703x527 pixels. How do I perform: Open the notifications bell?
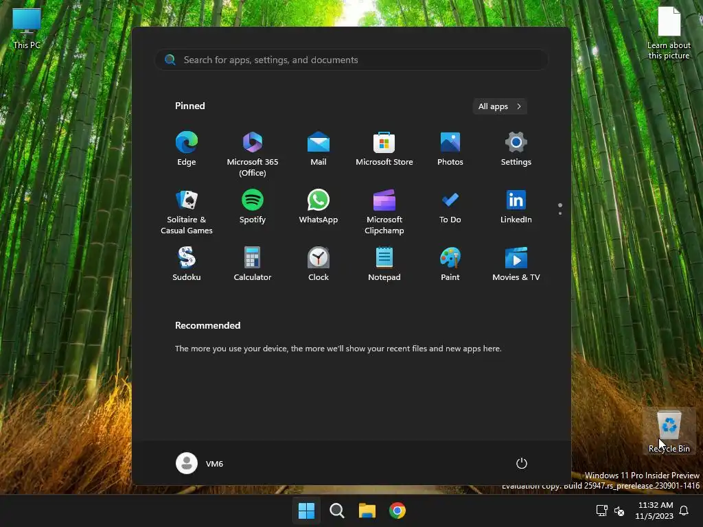click(684, 511)
